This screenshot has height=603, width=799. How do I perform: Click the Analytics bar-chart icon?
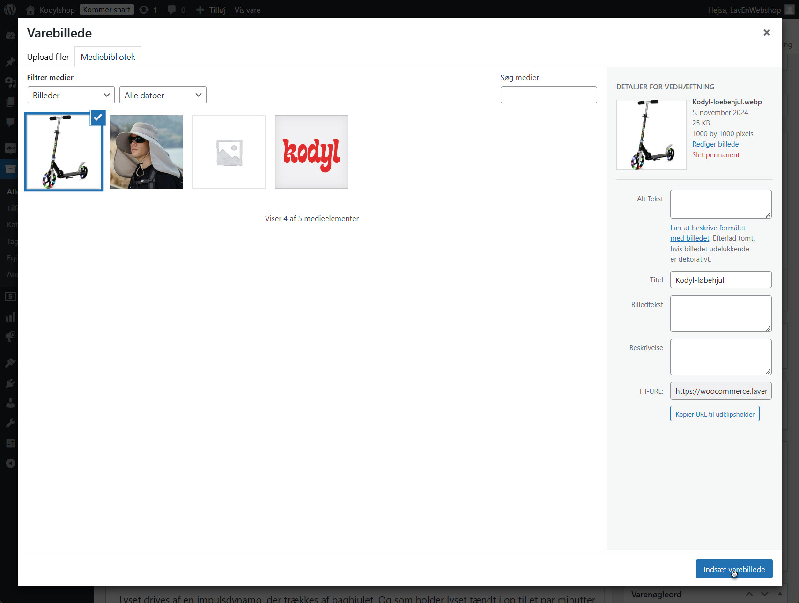10,316
